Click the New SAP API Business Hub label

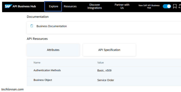149,7
